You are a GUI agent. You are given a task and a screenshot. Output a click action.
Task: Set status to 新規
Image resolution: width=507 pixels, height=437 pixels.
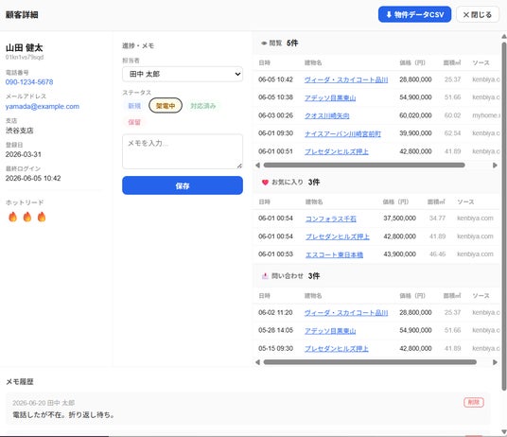[x=134, y=106]
